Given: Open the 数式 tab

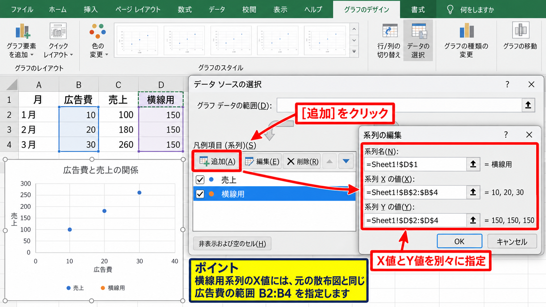Looking at the screenshot, I should tap(185, 9).
